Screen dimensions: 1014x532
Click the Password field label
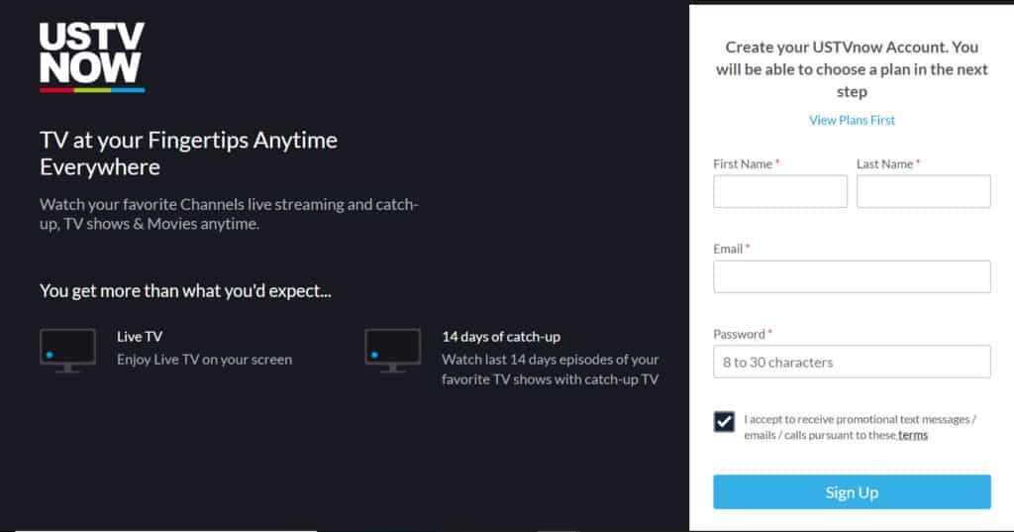tap(739, 334)
